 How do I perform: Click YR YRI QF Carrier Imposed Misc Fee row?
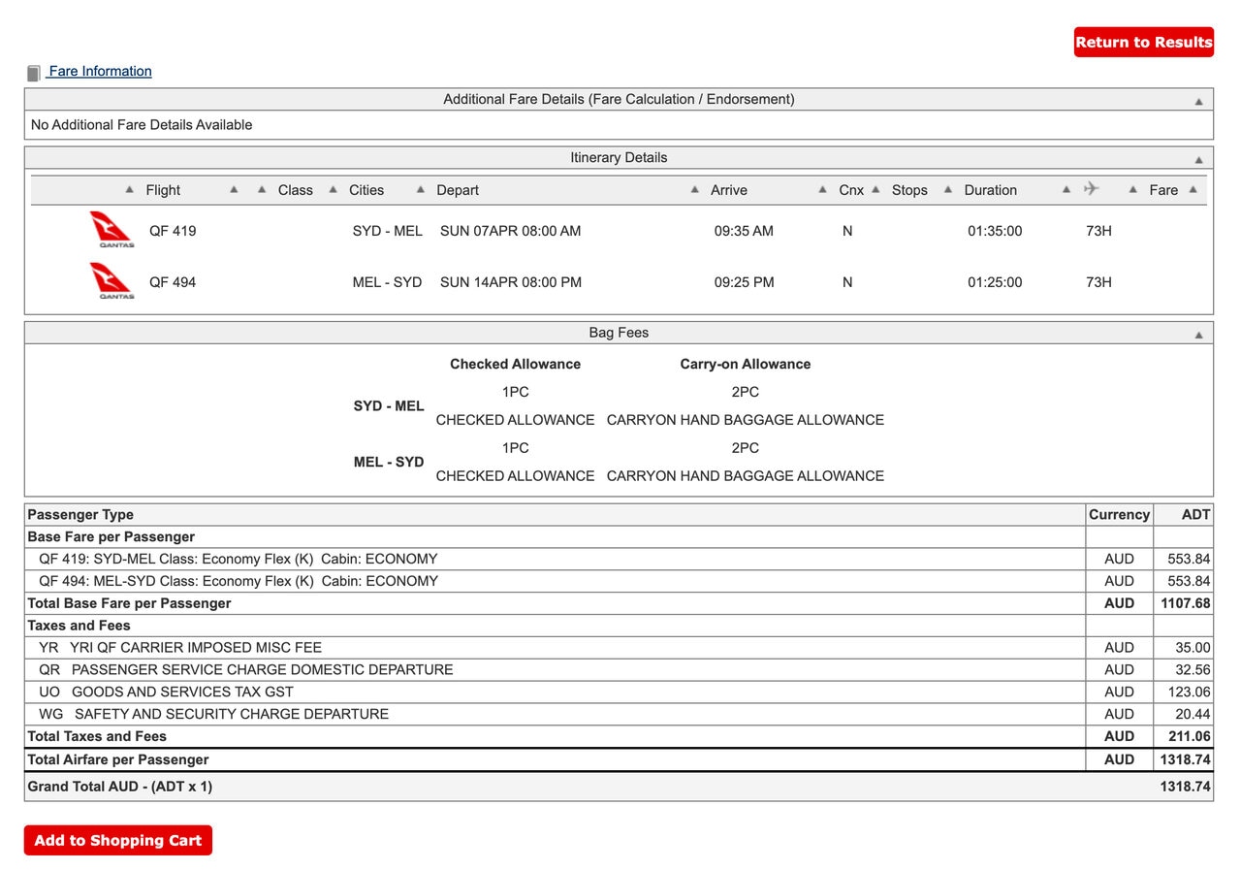618,647
